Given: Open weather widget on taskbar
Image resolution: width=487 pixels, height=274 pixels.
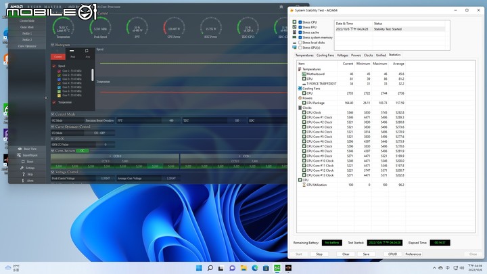Looking at the screenshot, I should [x=12, y=268].
